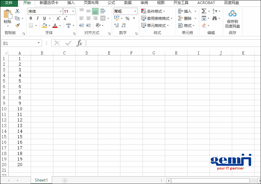Switch to the 公式 ribbon tab
Screen dimensions: 261x184
(x=111, y=3)
